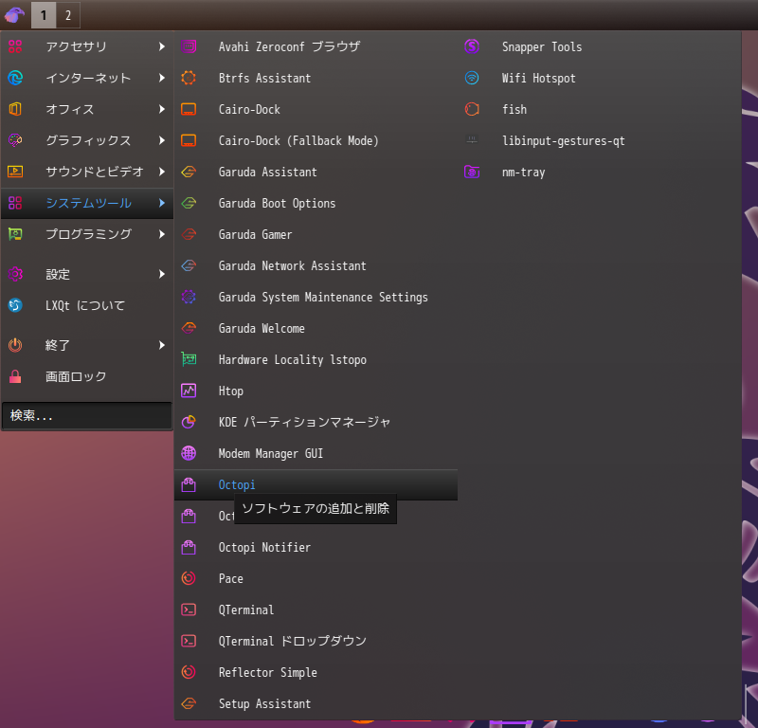Click the nm-tray icon
The image size is (758, 728).
coord(472,172)
